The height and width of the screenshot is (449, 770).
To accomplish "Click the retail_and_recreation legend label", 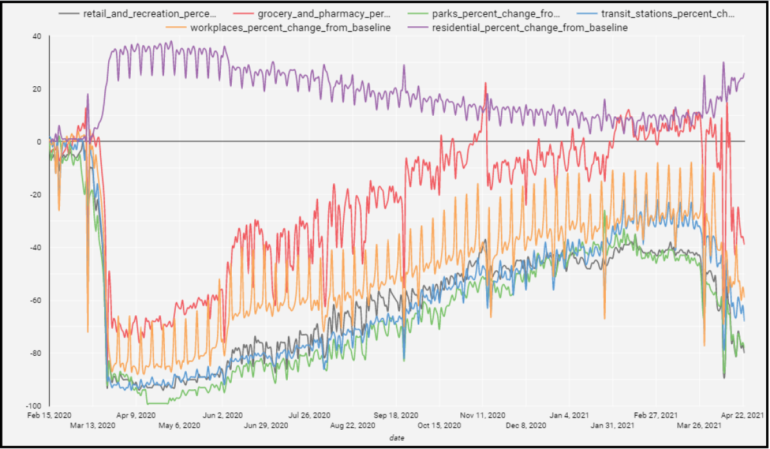I will click(150, 14).
